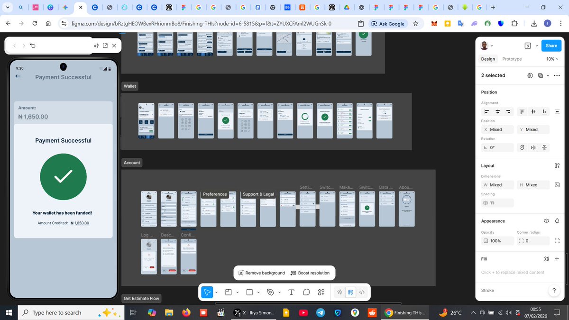This screenshot has width=569, height=320.
Task: Select the Comment tool
Action: point(306,292)
